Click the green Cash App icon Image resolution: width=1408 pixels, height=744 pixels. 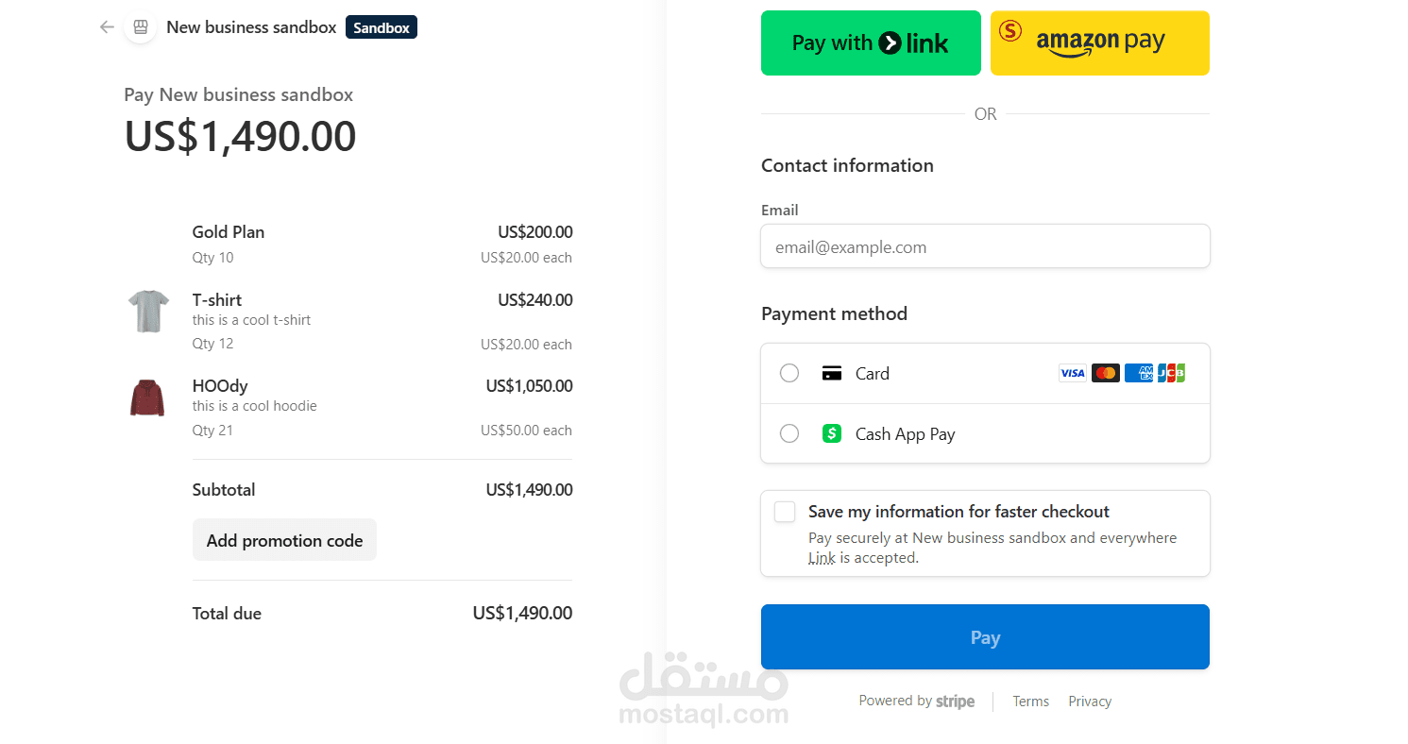pyautogui.click(x=832, y=433)
